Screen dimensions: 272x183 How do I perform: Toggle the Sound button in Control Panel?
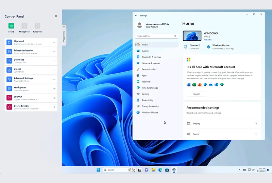point(11,26)
